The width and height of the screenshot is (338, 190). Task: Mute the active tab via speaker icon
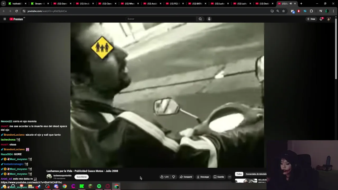[x=291, y=4]
